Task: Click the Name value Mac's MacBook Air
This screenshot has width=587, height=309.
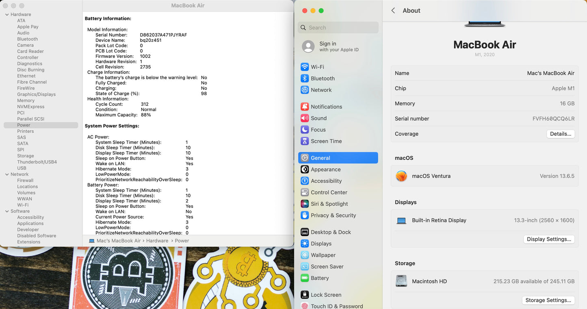Action: [551, 73]
